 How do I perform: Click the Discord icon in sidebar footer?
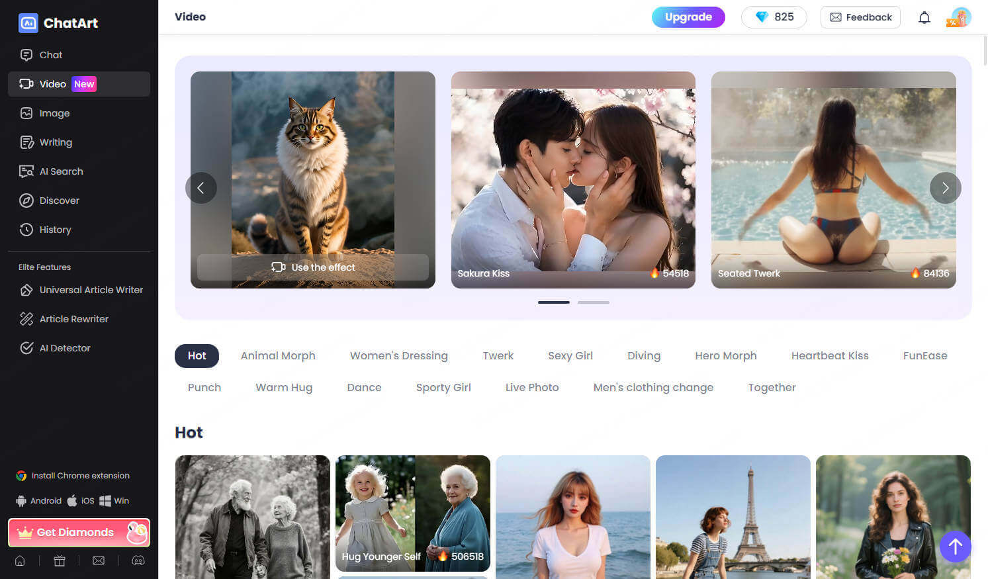[138, 560]
